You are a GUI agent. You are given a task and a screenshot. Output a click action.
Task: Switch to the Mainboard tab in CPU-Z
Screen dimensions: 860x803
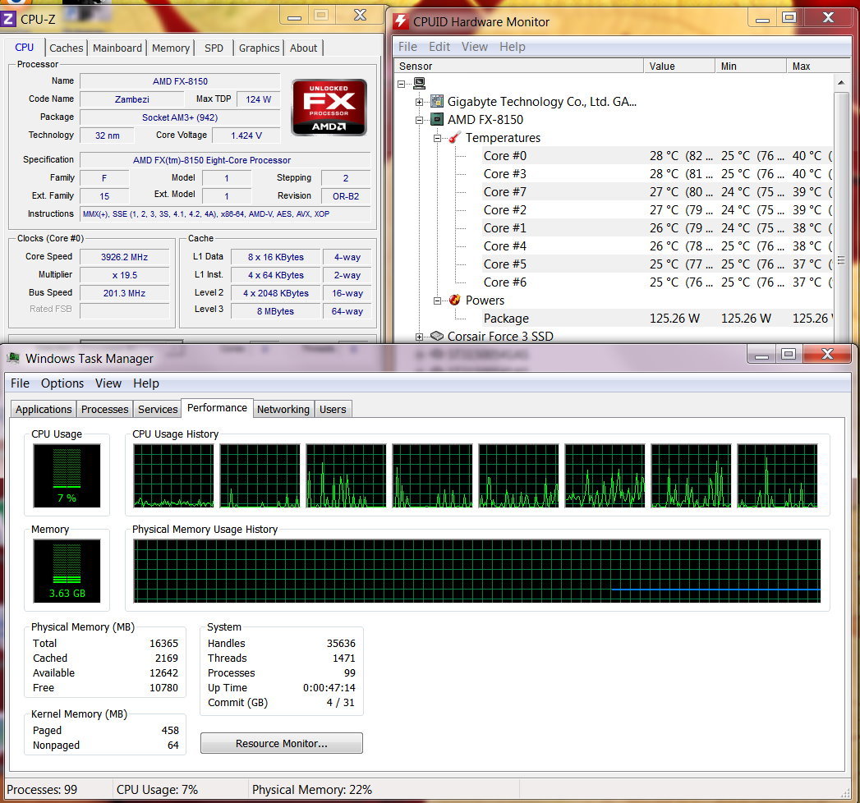(117, 48)
